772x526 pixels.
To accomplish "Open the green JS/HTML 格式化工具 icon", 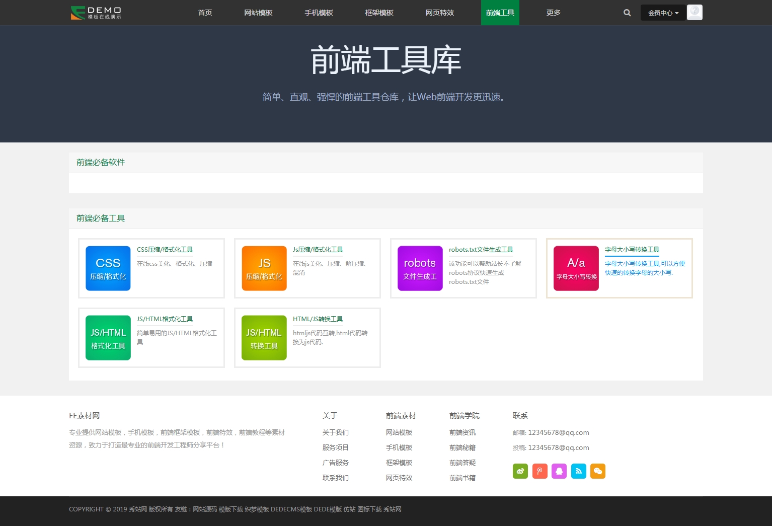I will point(108,338).
